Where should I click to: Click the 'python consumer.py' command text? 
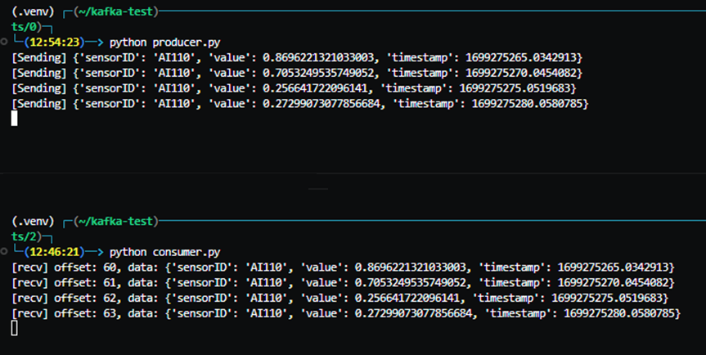(164, 252)
